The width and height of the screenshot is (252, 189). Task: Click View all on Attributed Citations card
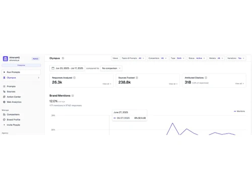point(239,84)
